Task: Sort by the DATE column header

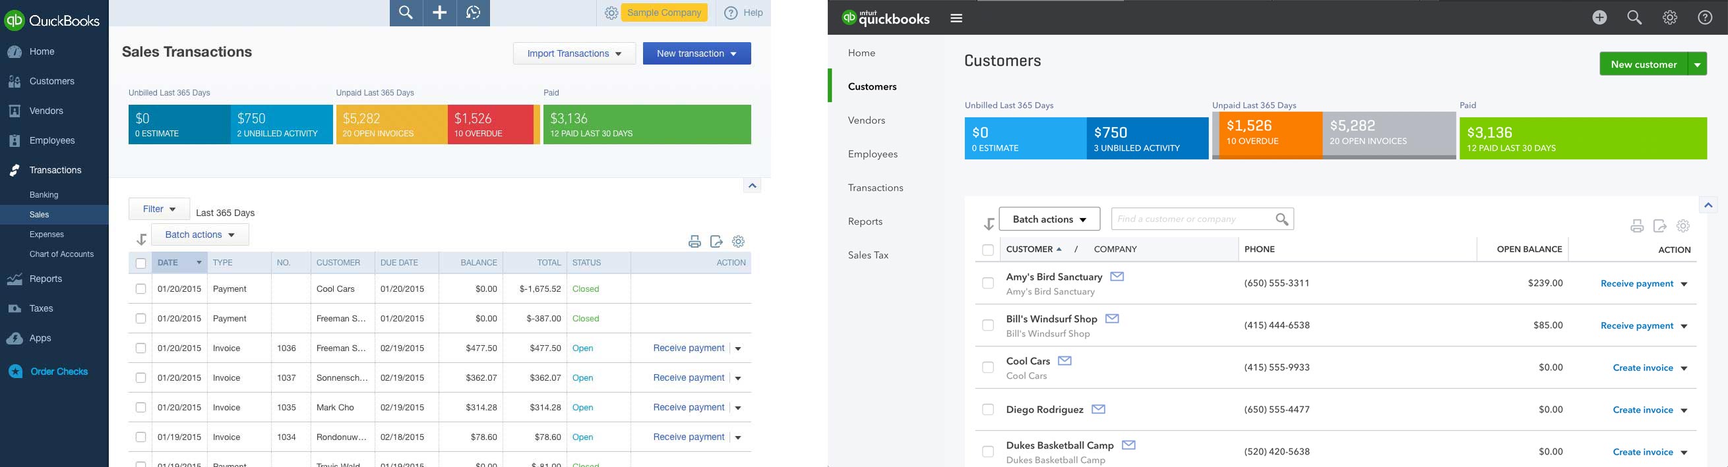Action: pos(180,263)
